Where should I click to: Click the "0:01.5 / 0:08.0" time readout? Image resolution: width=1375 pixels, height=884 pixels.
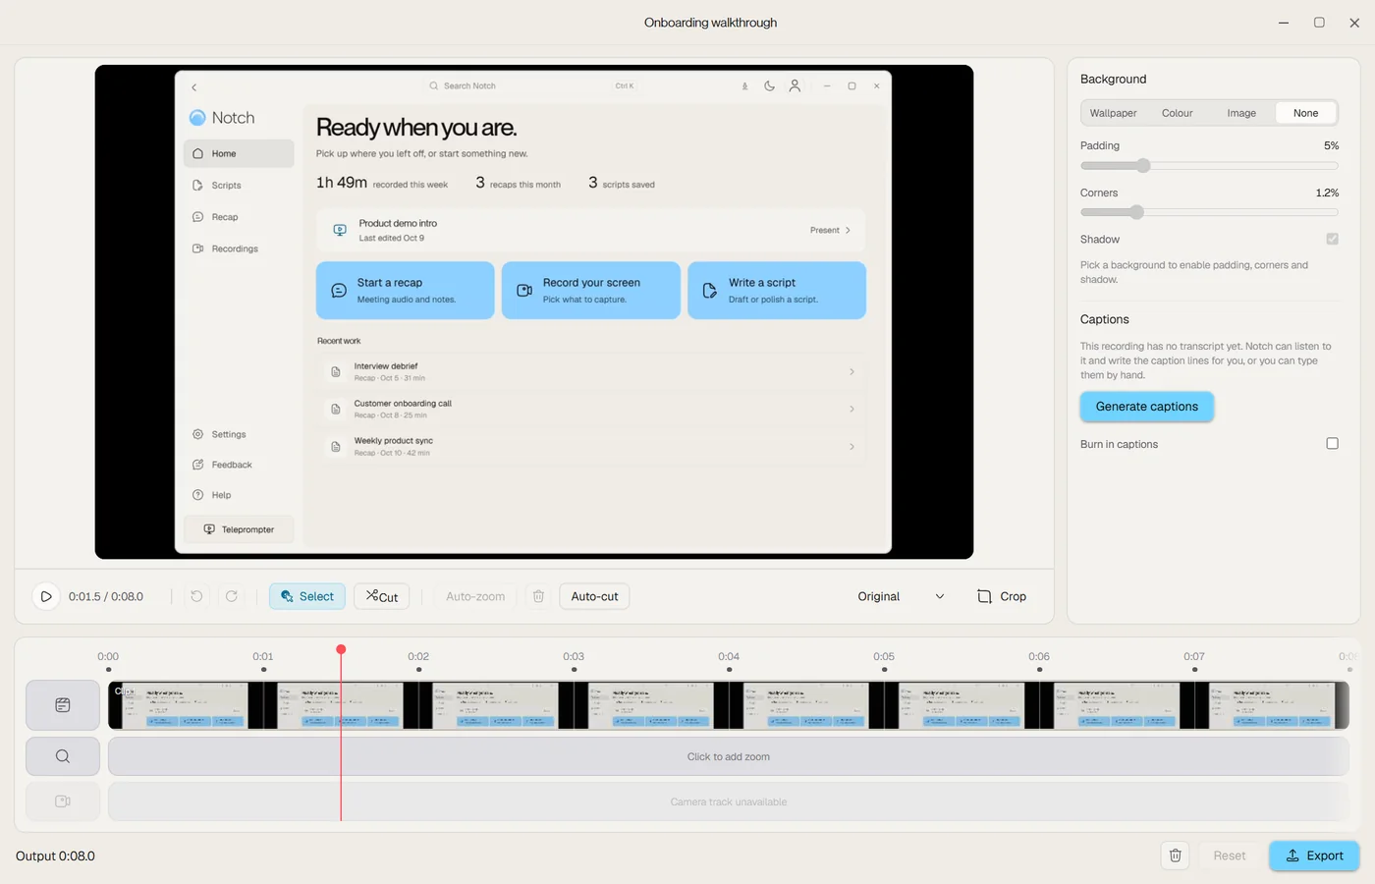pyautogui.click(x=106, y=596)
